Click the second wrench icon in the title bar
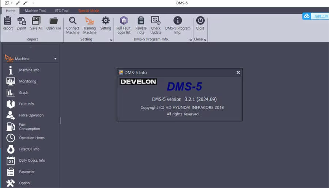Screen dimensions: 329x188 point(25,3)
